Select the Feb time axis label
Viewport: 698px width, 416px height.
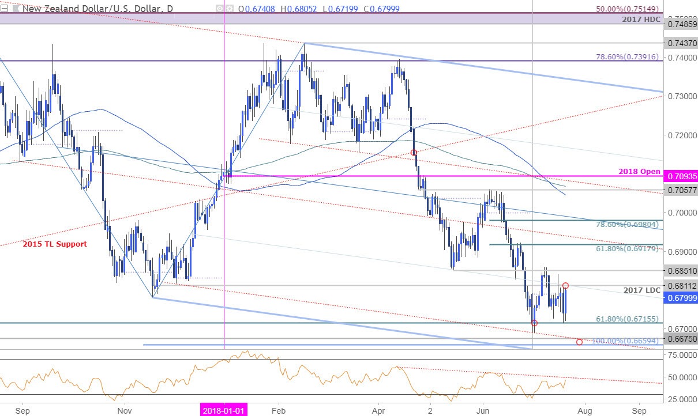[x=278, y=410]
